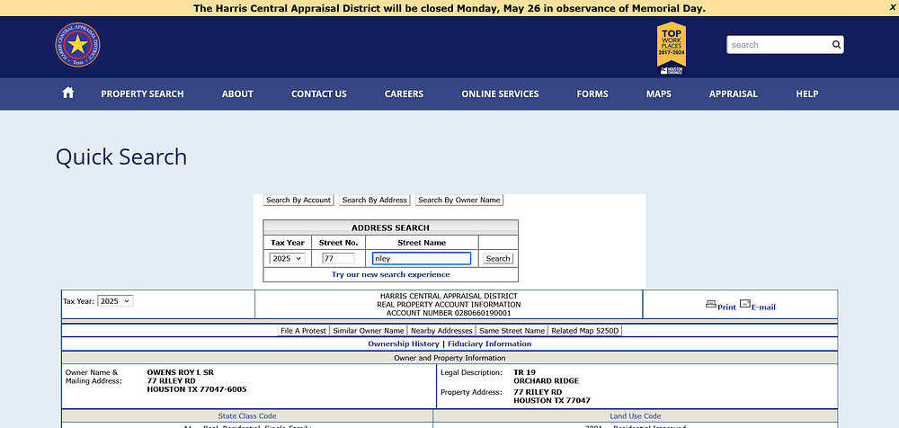Click the E-mail link
Image resolution: width=899 pixels, height=428 pixels.
click(x=763, y=307)
